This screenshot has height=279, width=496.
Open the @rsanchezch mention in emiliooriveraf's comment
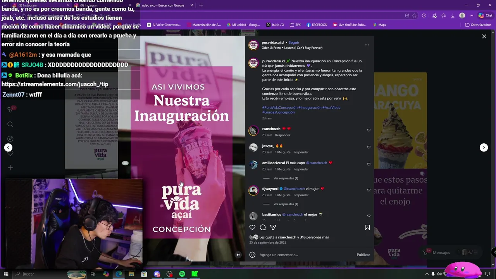click(317, 163)
